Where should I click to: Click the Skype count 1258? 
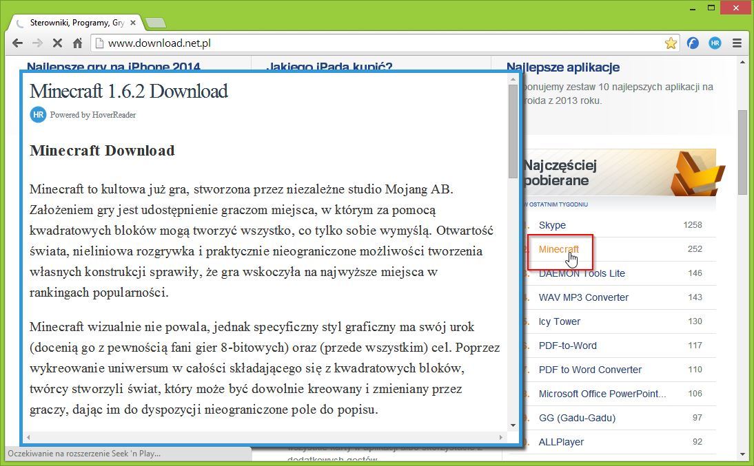coord(693,225)
